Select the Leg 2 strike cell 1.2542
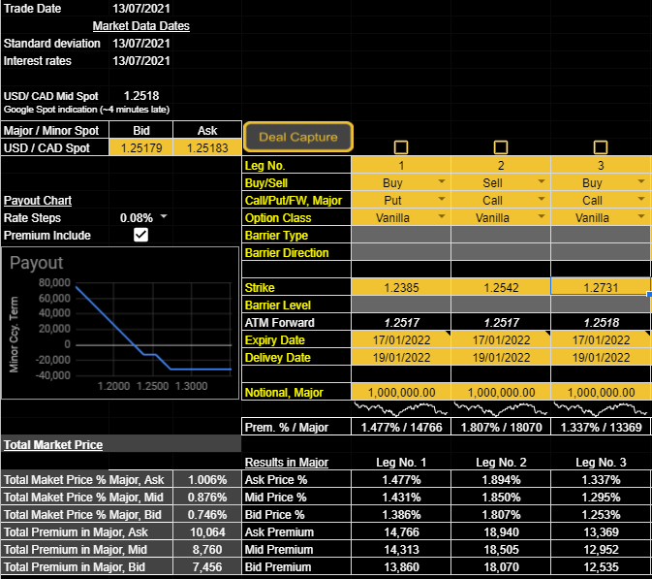 (500, 287)
